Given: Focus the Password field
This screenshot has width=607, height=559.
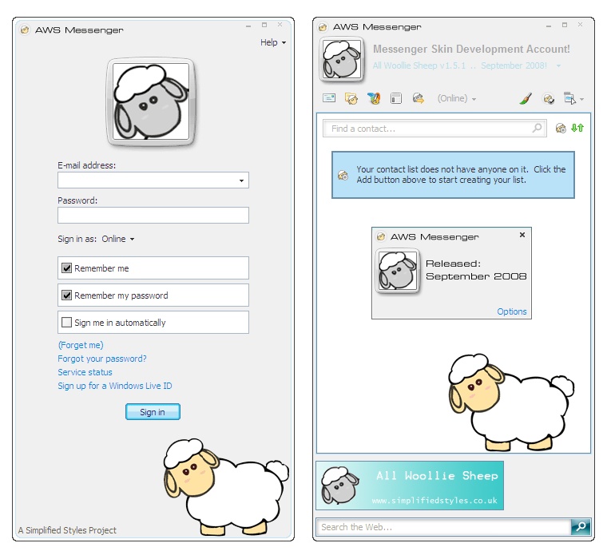Looking at the screenshot, I should (153, 216).
